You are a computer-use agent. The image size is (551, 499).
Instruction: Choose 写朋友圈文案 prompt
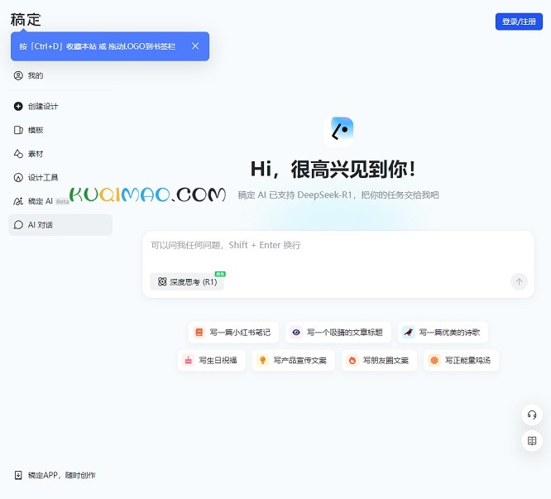[x=379, y=360]
